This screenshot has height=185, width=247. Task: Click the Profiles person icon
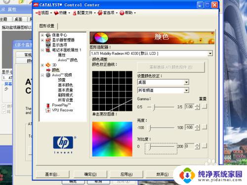(x=75, y=13)
